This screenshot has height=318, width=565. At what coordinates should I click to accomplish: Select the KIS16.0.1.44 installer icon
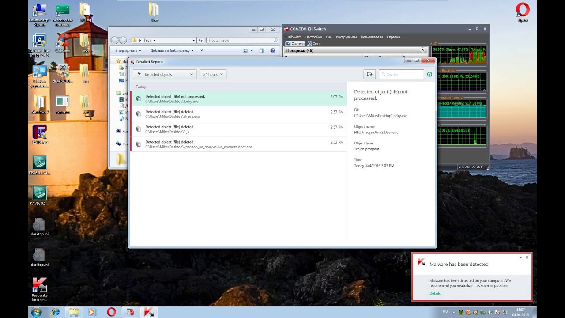click(39, 166)
